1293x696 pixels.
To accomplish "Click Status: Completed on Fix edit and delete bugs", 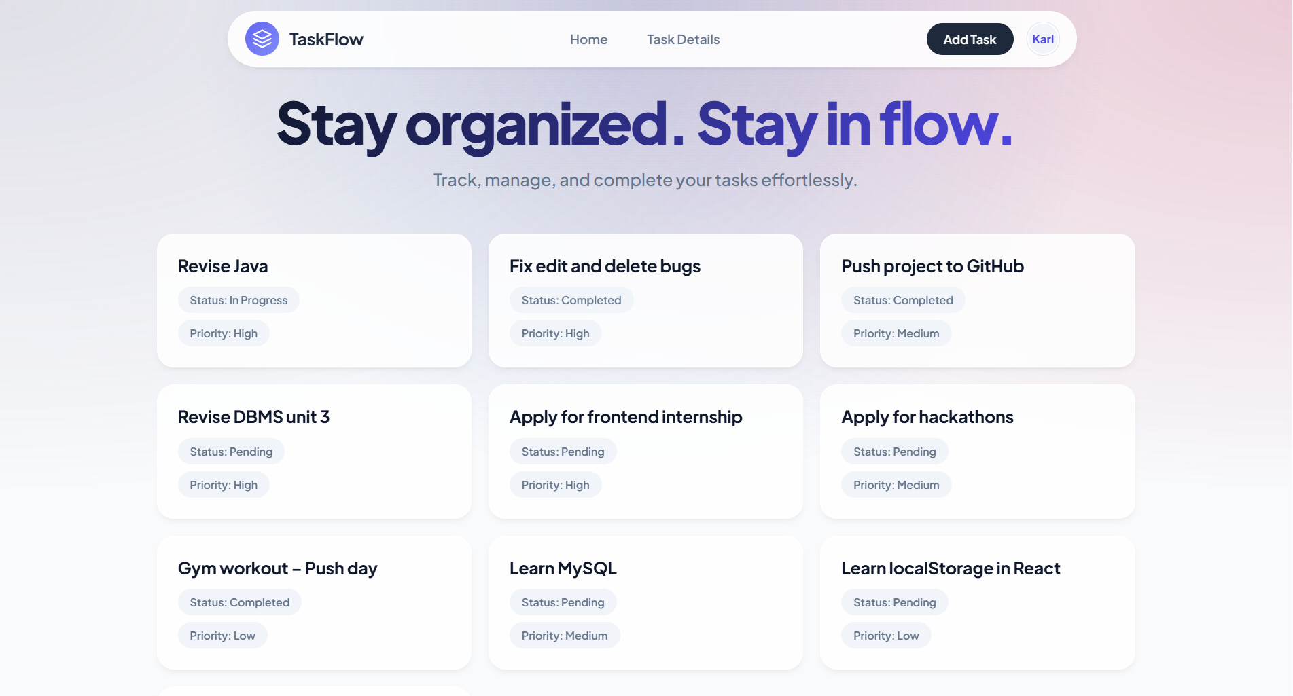I will [571, 300].
